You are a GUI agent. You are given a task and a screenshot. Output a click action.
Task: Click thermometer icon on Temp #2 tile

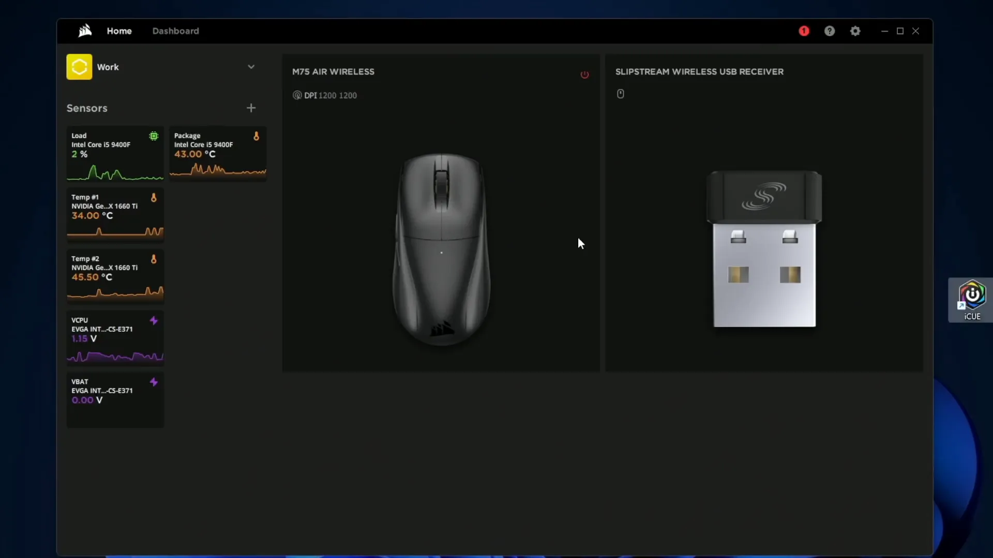154,259
